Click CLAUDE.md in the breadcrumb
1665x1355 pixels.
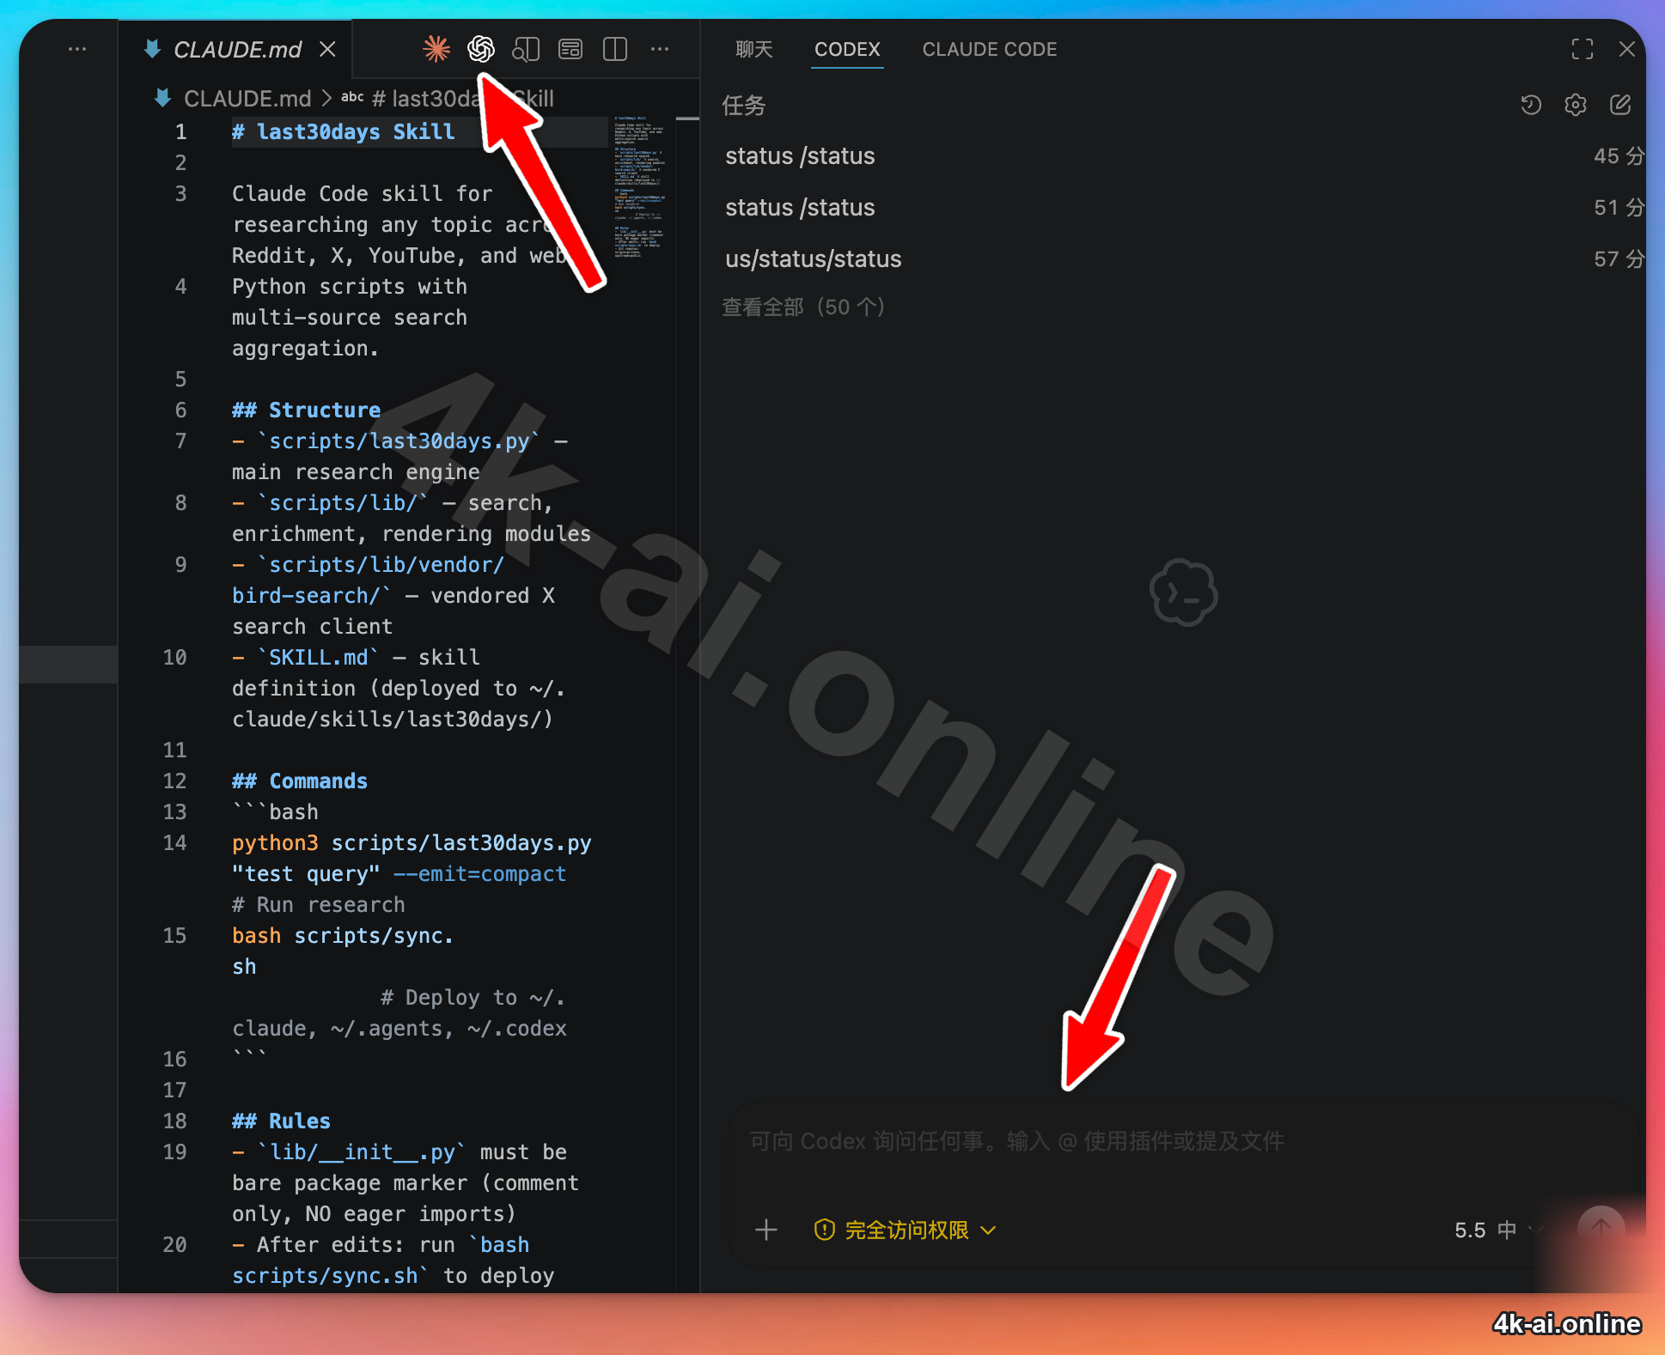pyautogui.click(x=247, y=99)
